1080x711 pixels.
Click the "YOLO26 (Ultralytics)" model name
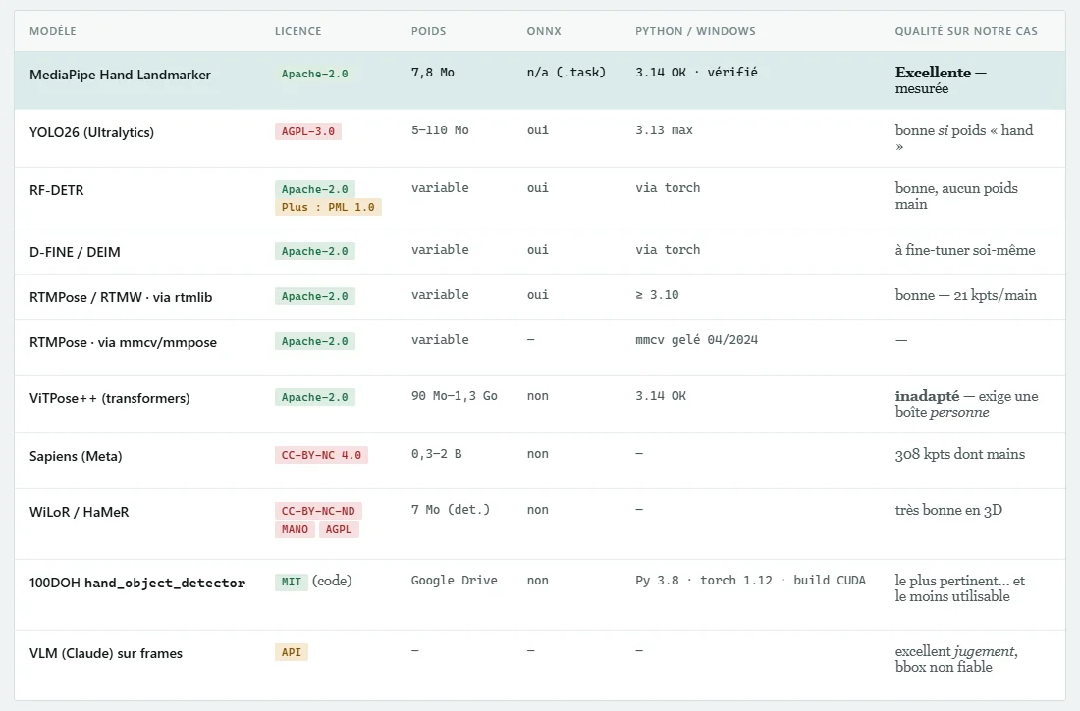tap(91, 132)
